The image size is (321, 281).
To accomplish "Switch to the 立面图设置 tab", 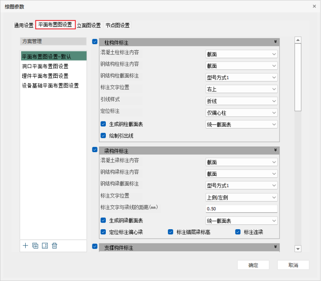I will point(88,25).
